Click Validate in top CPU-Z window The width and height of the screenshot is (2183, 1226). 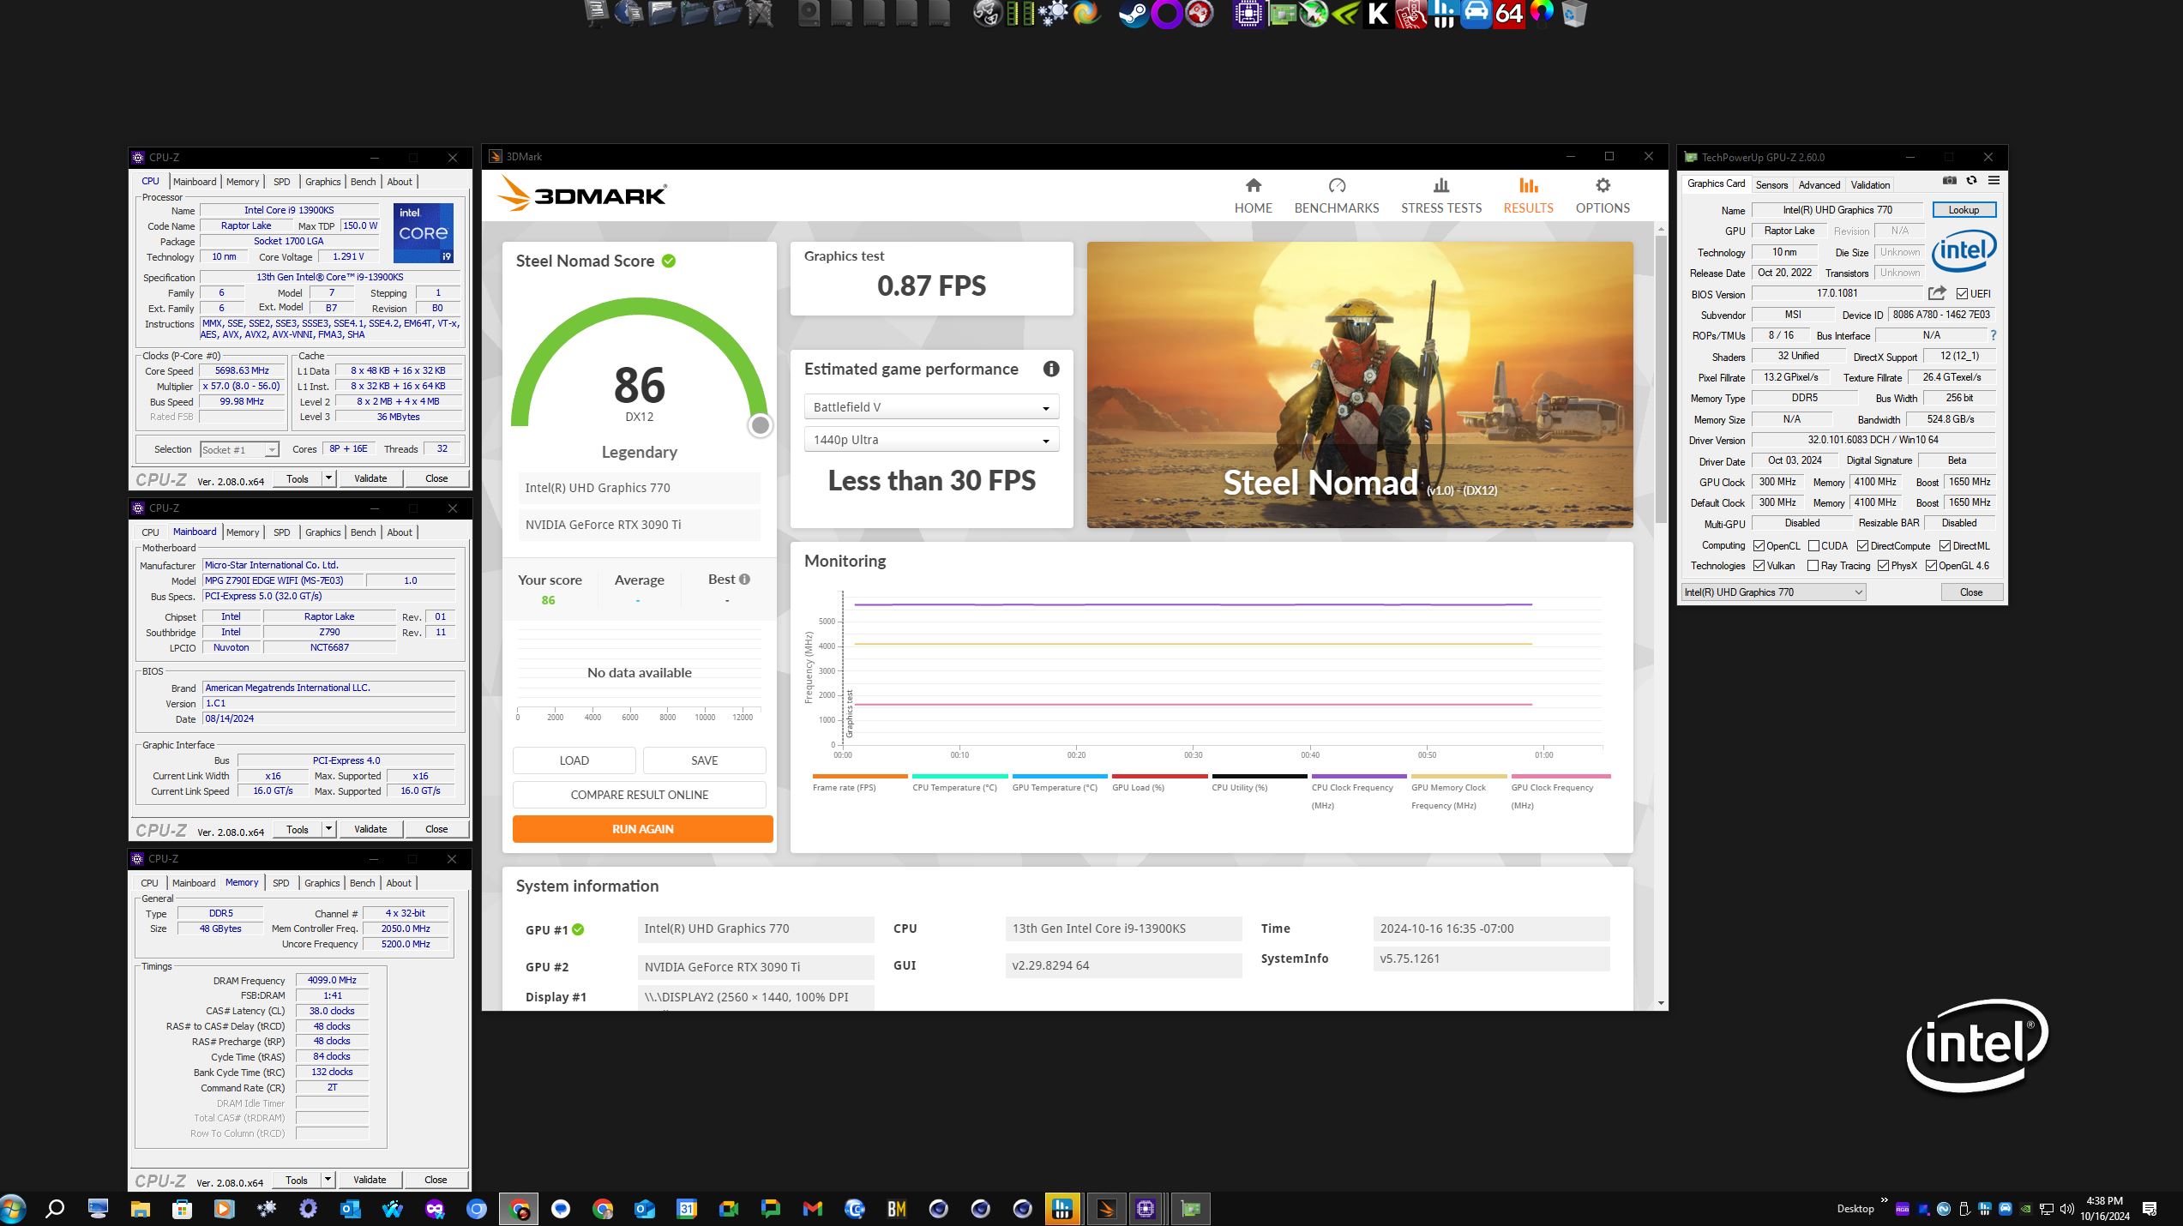(370, 478)
